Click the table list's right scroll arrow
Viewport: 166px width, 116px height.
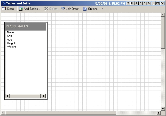click(43, 96)
